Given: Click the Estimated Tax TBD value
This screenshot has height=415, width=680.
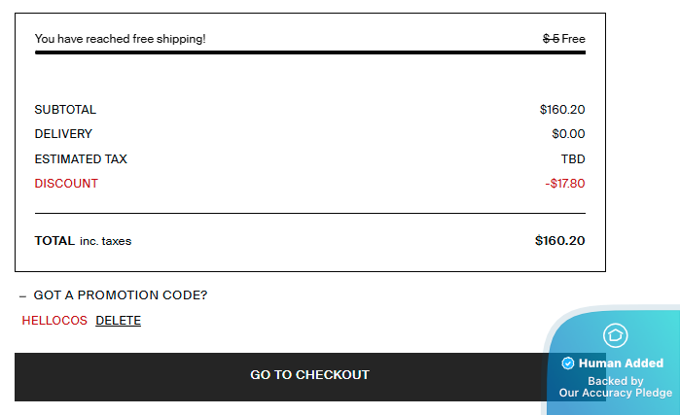Looking at the screenshot, I should 573,159.
